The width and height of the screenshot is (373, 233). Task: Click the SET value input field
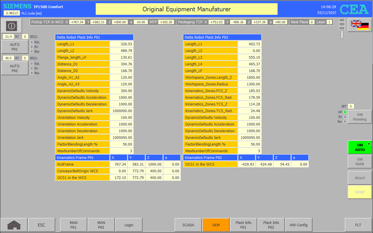351,106
